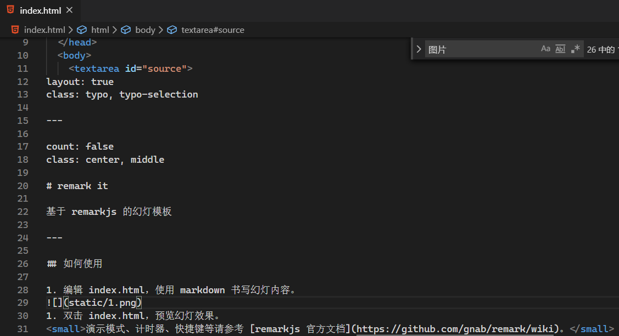Click index.html in the breadcrumb path

click(44, 30)
